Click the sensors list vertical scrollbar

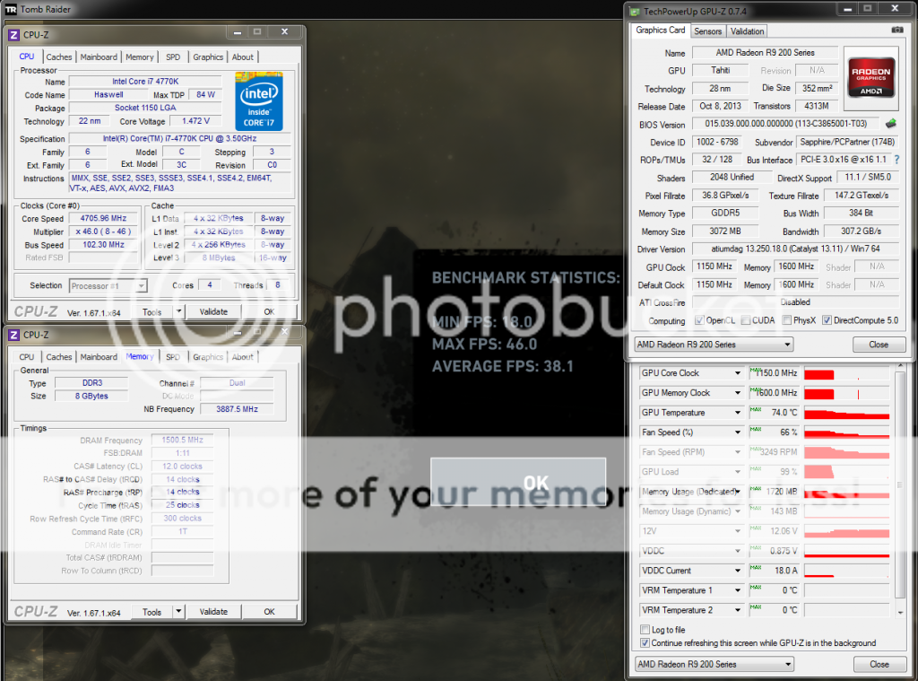click(899, 485)
